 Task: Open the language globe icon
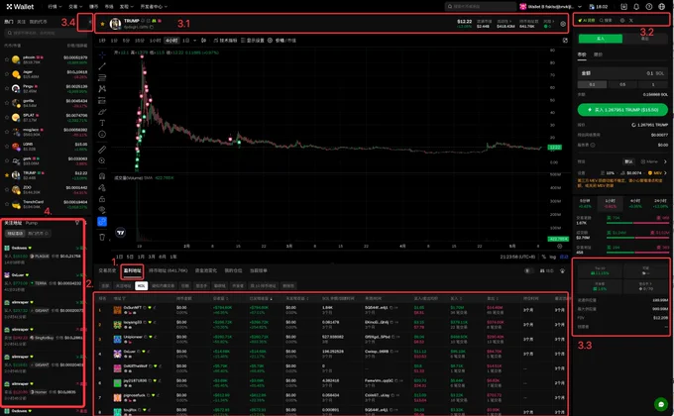click(661, 7)
